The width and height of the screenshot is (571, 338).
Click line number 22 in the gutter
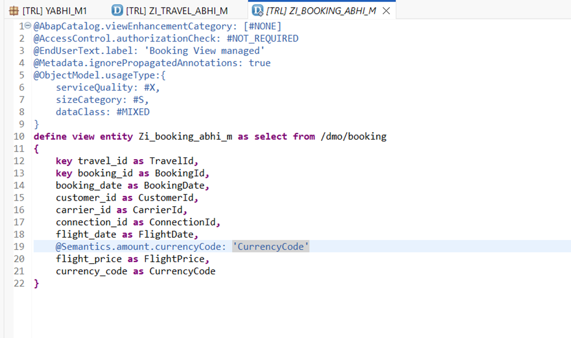click(19, 284)
